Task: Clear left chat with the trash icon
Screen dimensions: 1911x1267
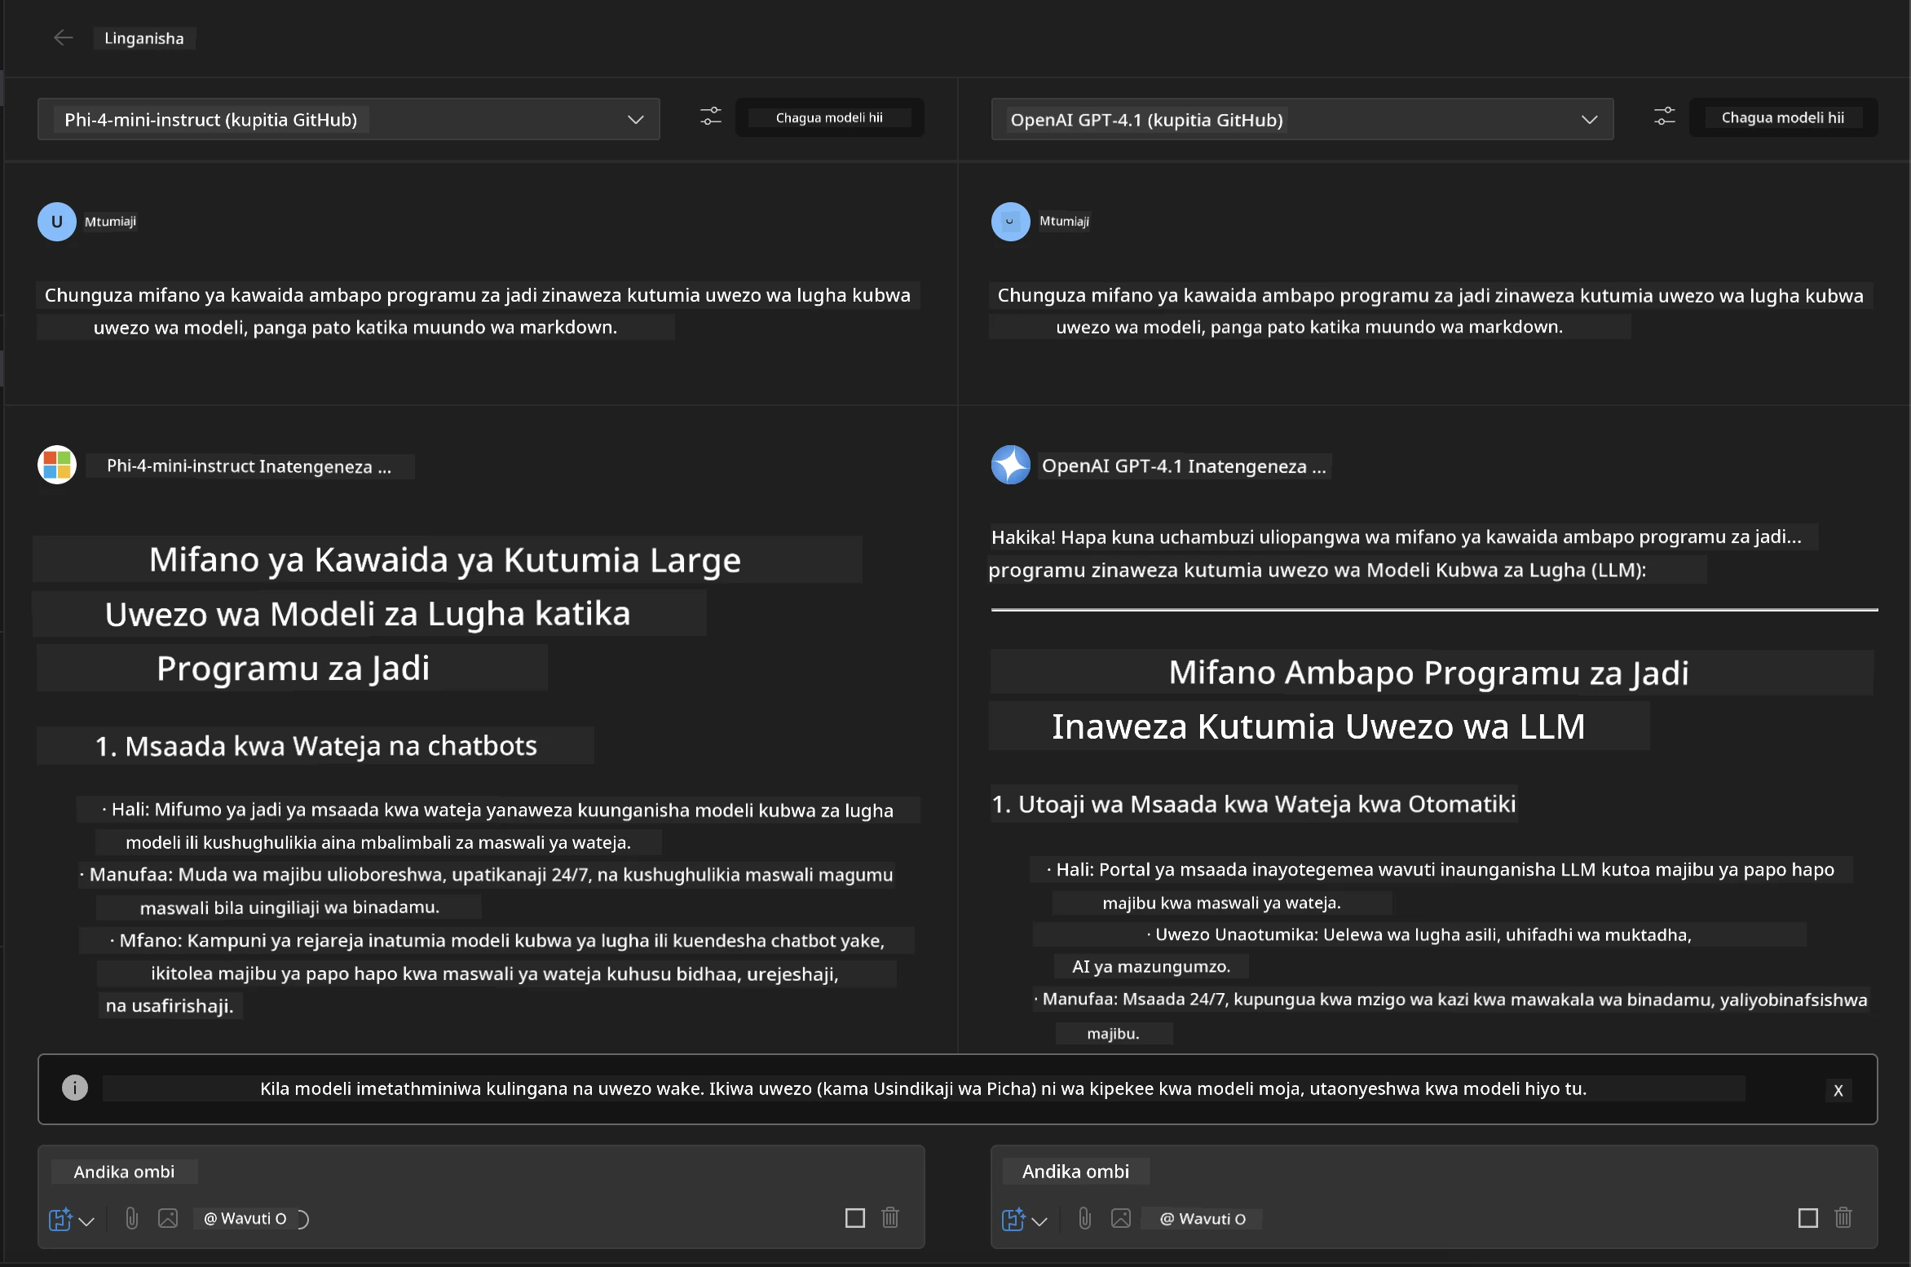Action: coord(890,1217)
